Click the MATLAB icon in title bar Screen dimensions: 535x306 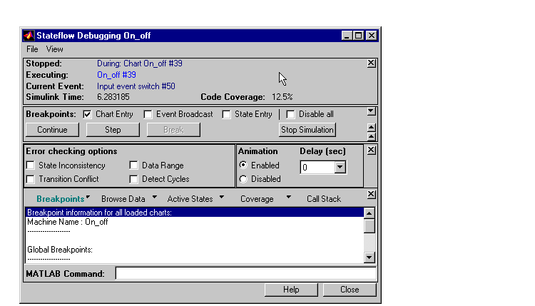click(x=29, y=35)
